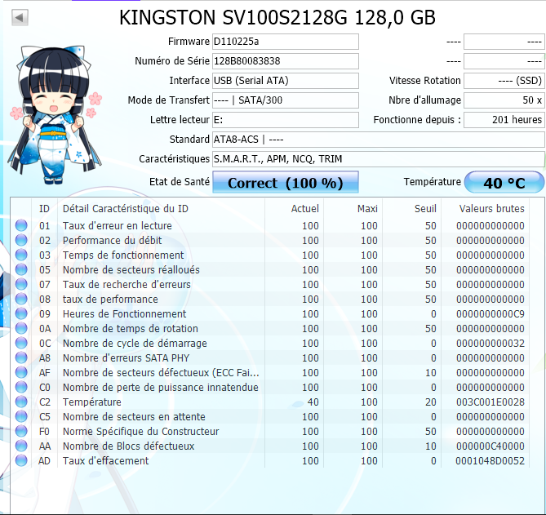
Task: Select the row Nombre de Blocs défectueux
Action: (270, 446)
